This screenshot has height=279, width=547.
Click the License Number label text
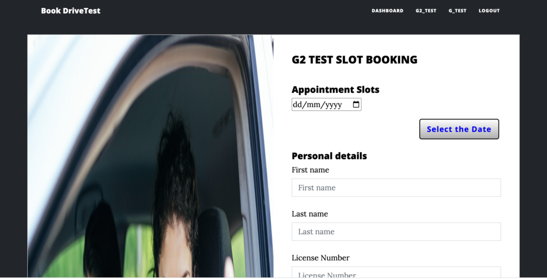321,258
